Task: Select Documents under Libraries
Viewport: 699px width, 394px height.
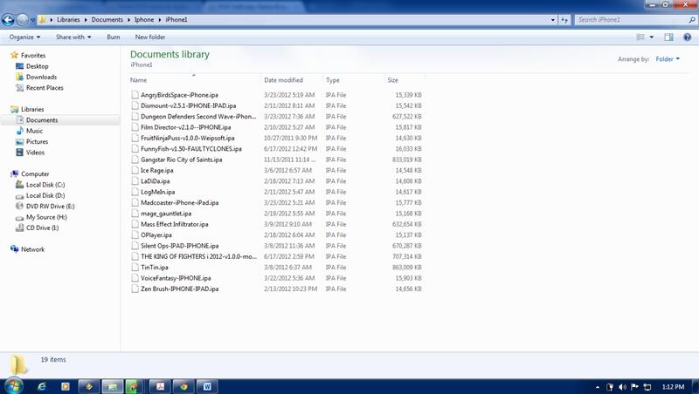Action: pos(37,120)
